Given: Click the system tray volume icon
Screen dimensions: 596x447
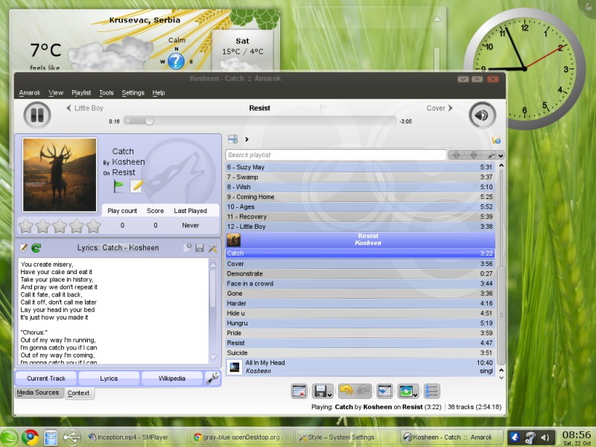Looking at the screenshot, I should click(545, 437).
